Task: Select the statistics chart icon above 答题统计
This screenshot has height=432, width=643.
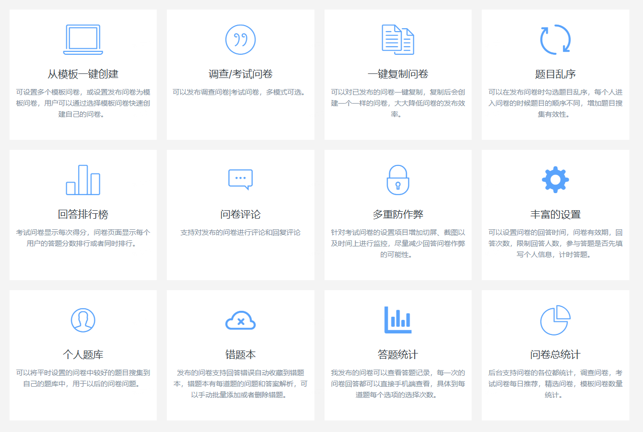Action: [x=398, y=320]
